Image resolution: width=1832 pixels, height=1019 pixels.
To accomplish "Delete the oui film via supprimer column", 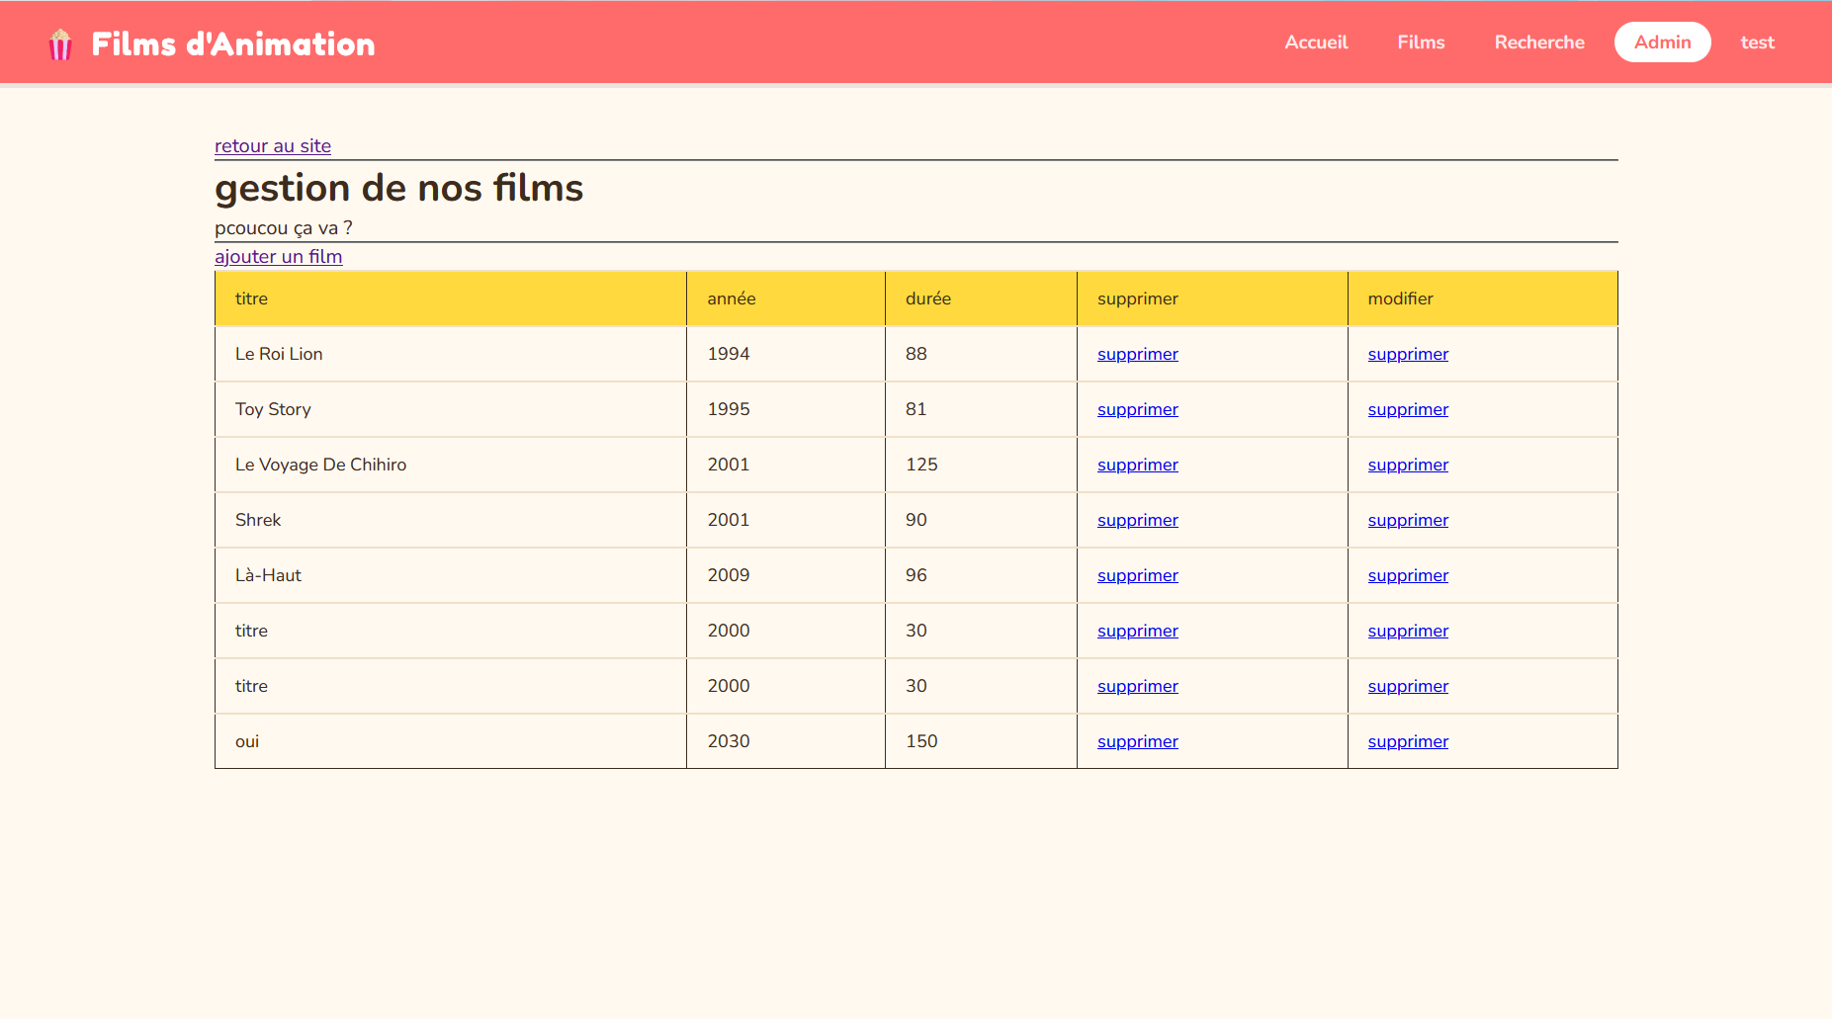I will click(1137, 741).
